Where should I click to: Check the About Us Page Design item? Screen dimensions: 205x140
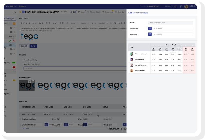pos(22,64)
